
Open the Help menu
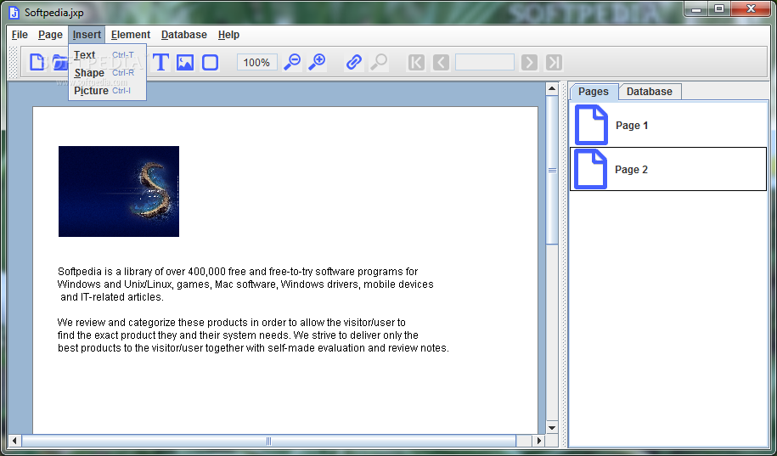(228, 35)
